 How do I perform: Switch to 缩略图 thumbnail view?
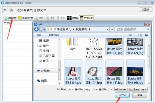tap(73, 18)
